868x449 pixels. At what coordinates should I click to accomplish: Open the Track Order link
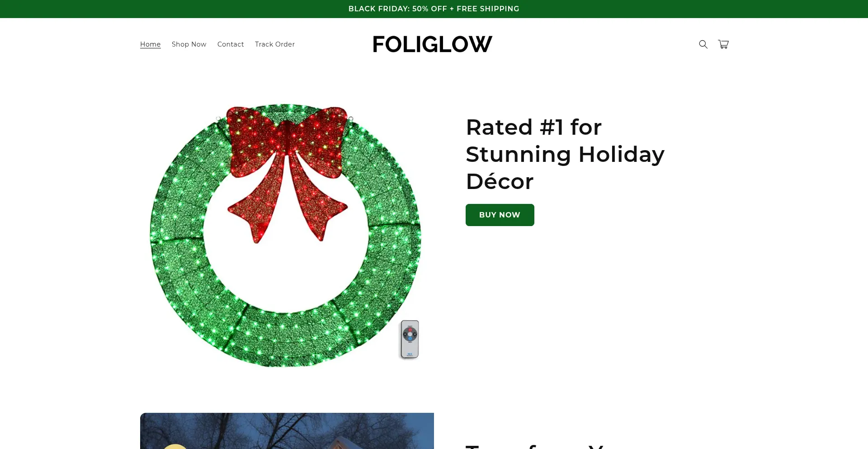point(275,44)
